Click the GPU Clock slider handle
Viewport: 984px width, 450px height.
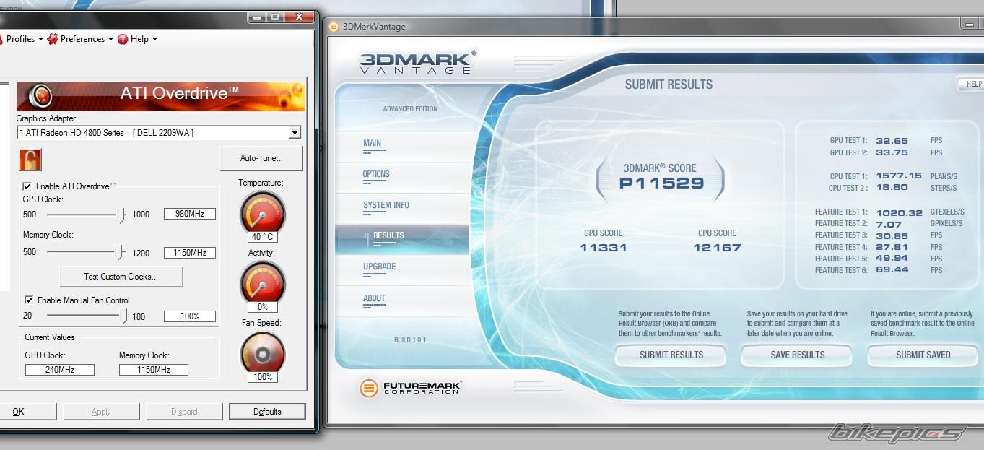click(x=123, y=215)
